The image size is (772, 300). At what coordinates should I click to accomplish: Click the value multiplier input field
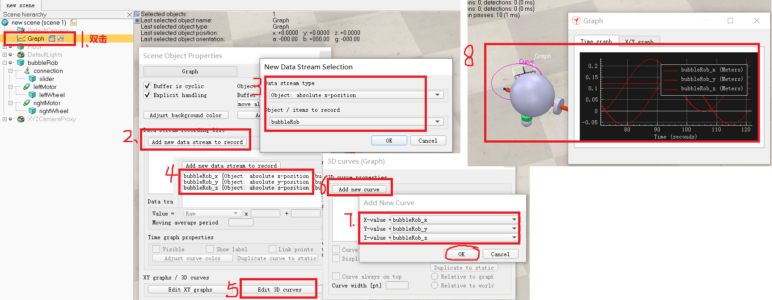265,213
